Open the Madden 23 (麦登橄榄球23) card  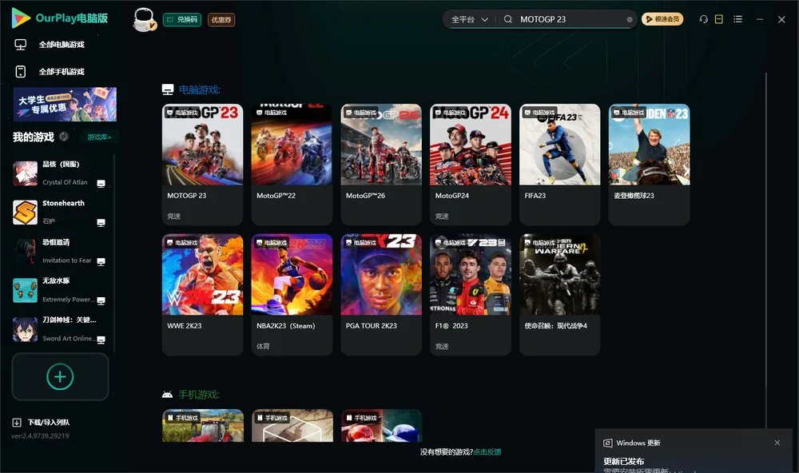click(649, 164)
